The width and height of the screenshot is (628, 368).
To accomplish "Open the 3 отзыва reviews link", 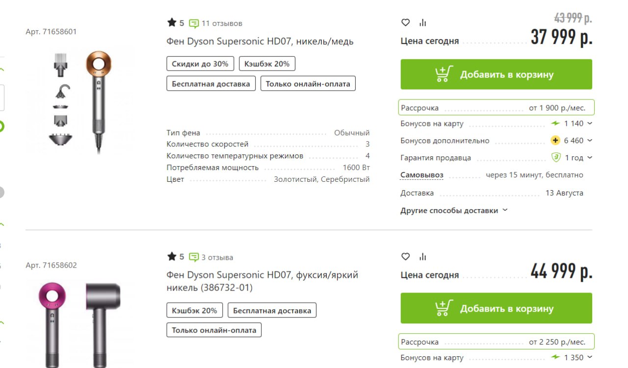I will pyautogui.click(x=217, y=257).
